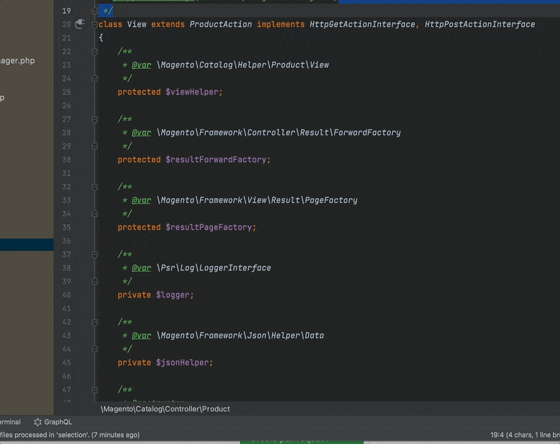Click the fold end marker on line 24
The width and height of the screenshot is (560, 444).
tap(94, 79)
